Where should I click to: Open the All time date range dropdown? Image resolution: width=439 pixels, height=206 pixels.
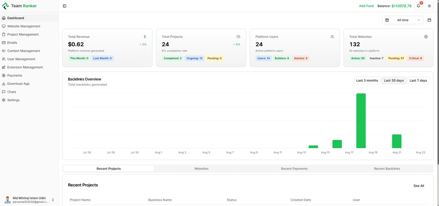pos(403,20)
